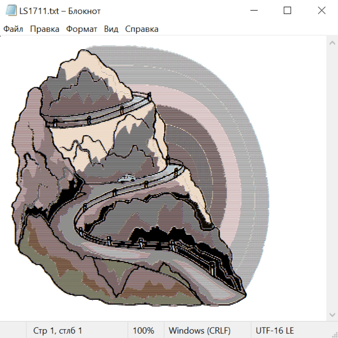This screenshot has width=338, height=338.
Task: Click the vertical scrollbar track
Action: click(332, 178)
